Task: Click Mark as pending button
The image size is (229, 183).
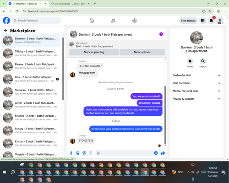Action: [x=94, y=52]
